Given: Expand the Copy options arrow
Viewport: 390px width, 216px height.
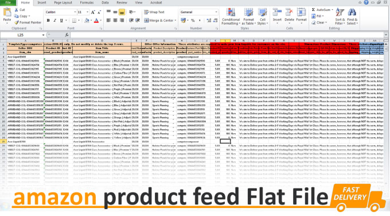Looking at the screenshot, I should (x=29, y=16).
